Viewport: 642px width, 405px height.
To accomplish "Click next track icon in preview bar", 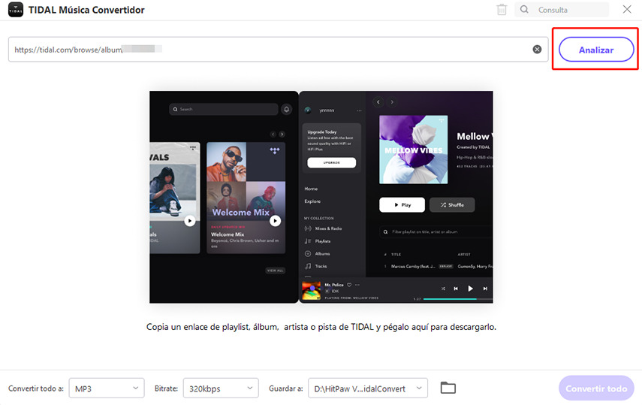I will point(485,289).
